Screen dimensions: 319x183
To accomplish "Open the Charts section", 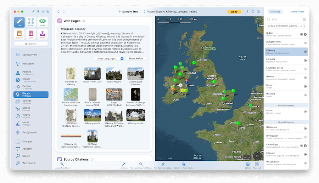I will pos(31,22).
